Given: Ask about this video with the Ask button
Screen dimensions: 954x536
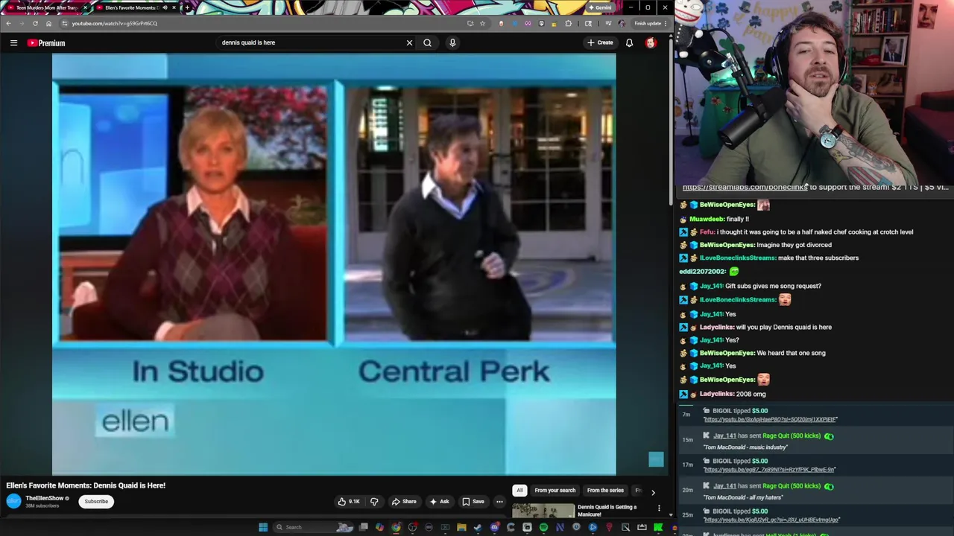Looking at the screenshot, I should [439, 501].
